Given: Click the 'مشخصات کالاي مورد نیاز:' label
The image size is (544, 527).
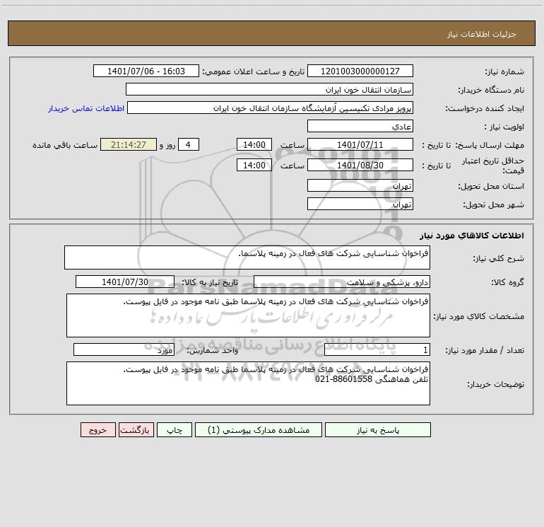Looking at the screenshot, I should 479,316.
